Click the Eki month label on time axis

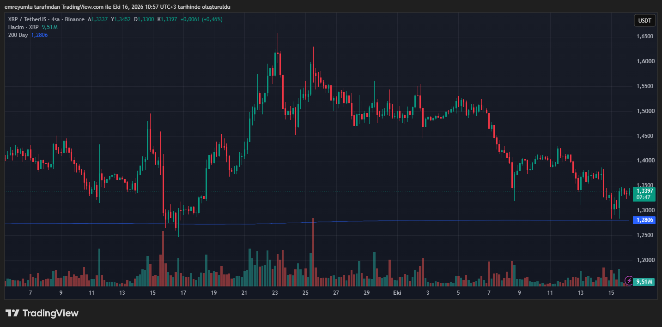(397, 293)
